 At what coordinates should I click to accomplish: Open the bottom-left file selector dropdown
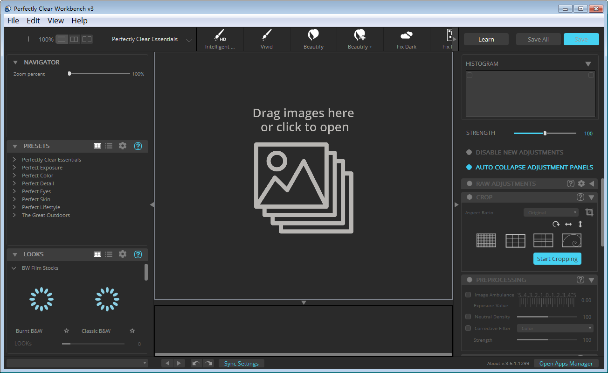77,363
